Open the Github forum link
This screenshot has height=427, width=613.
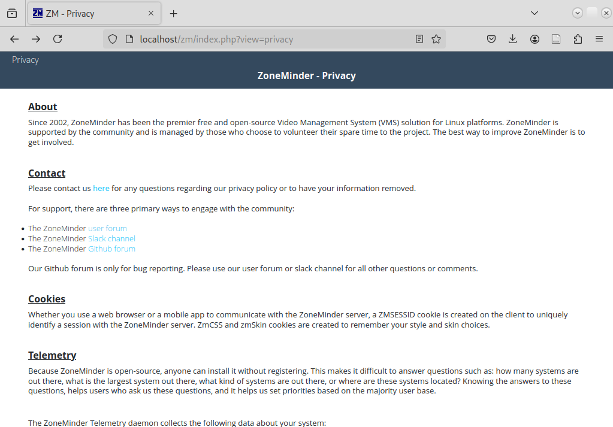[x=112, y=249]
